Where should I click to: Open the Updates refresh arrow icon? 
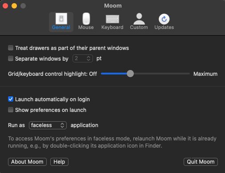(164, 19)
